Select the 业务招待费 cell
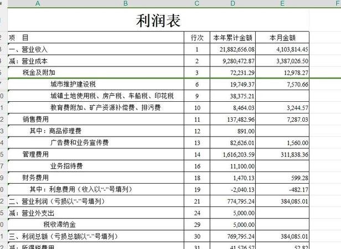The image size is (341, 249). pyautogui.click(x=96, y=166)
